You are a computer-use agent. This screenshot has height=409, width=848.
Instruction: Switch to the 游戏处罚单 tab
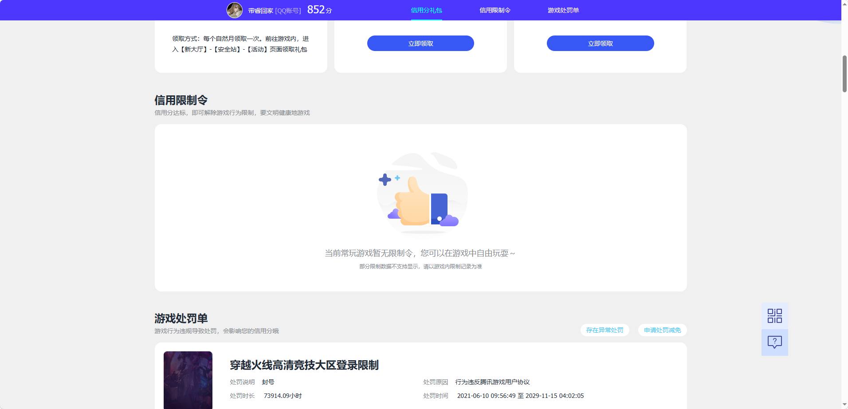tap(563, 10)
